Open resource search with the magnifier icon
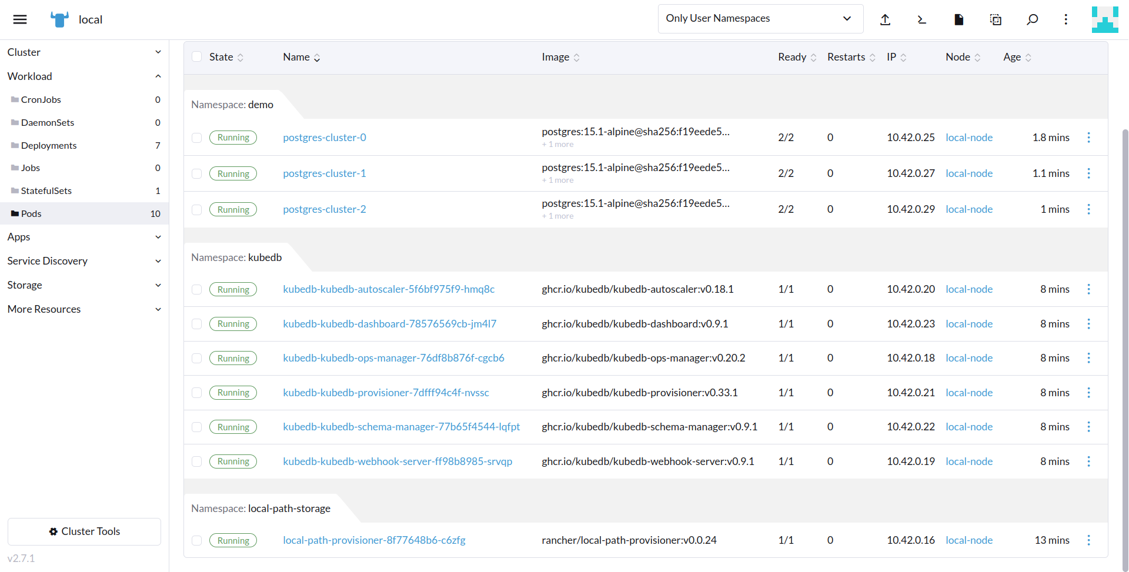This screenshot has width=1129, height=572. (1032, 19)
